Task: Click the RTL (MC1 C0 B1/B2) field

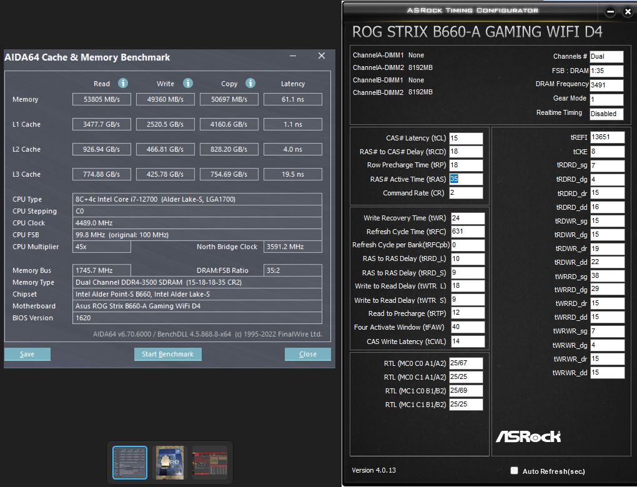Action: tap(466, 391)
